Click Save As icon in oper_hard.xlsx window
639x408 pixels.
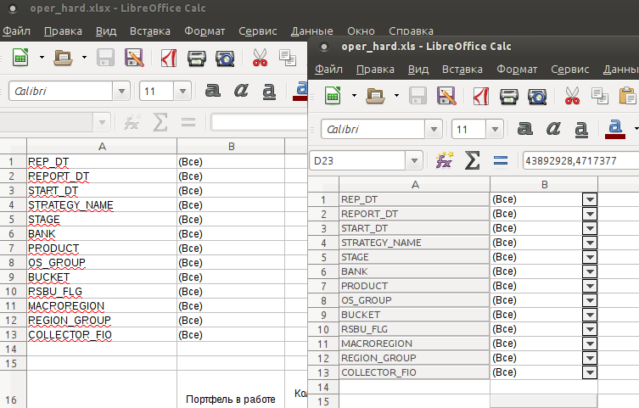tap(133, 59)
